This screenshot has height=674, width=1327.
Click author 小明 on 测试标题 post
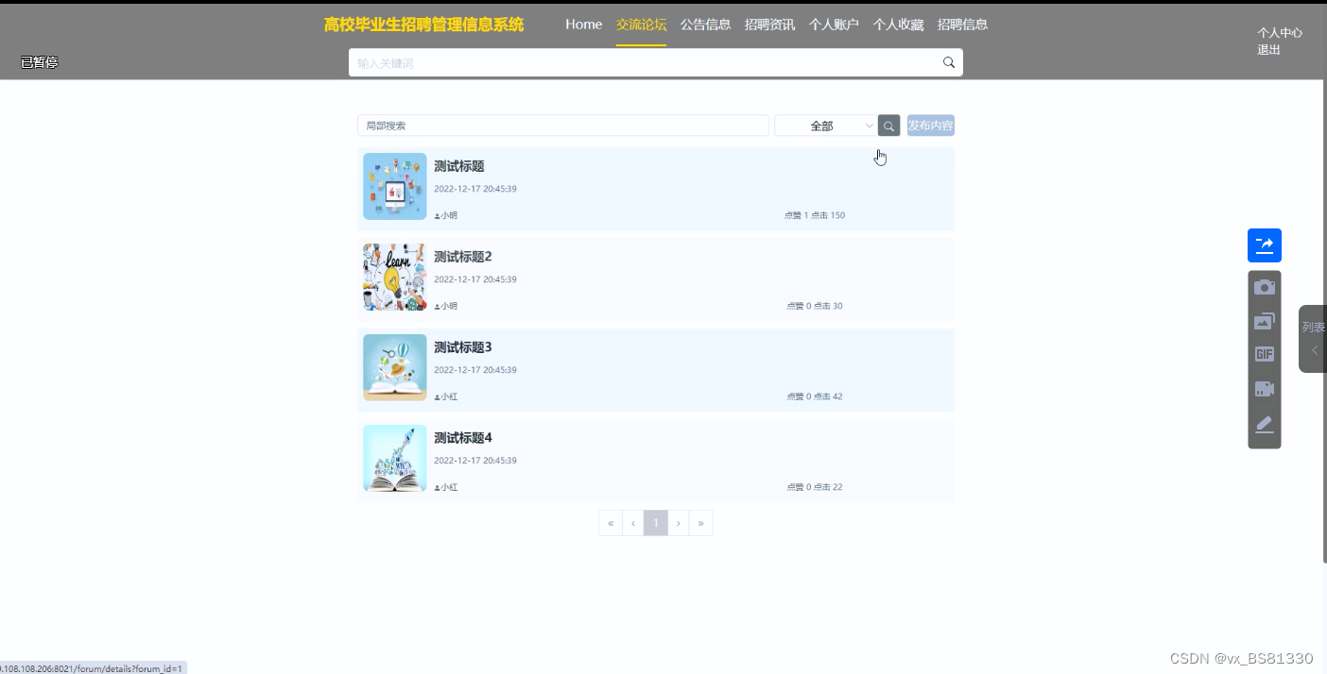(446, 215)
